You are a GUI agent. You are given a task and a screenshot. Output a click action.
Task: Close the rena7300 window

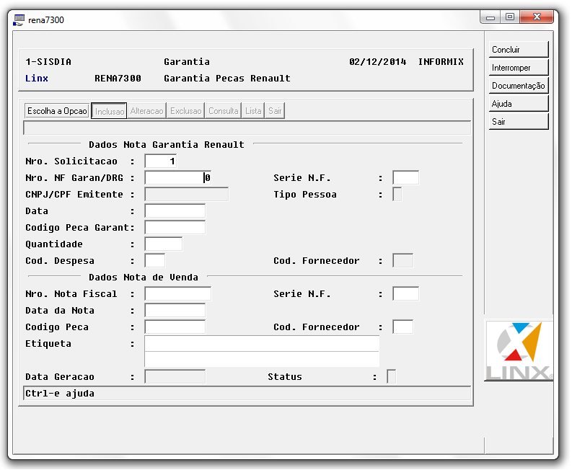coord(537,17)
